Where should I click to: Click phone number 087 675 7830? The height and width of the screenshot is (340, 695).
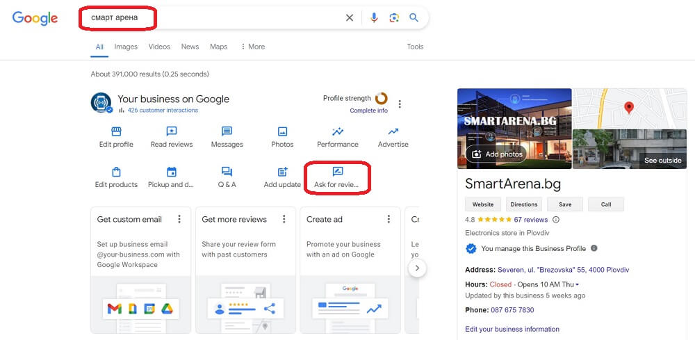click(x=512, y=310)
